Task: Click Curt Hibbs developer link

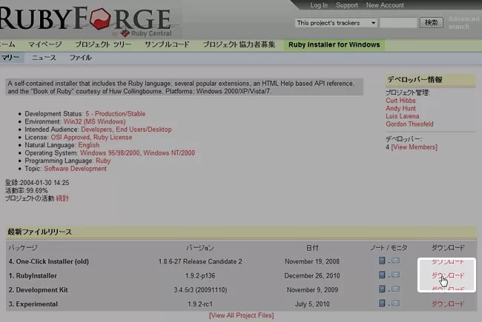Action: point(400,101)
